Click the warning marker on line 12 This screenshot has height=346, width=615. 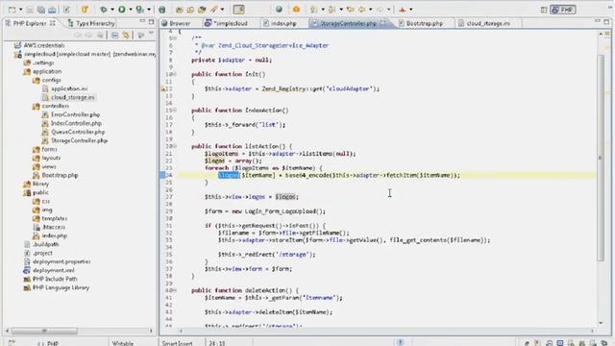pyautogui.click(x=162, y=89)
